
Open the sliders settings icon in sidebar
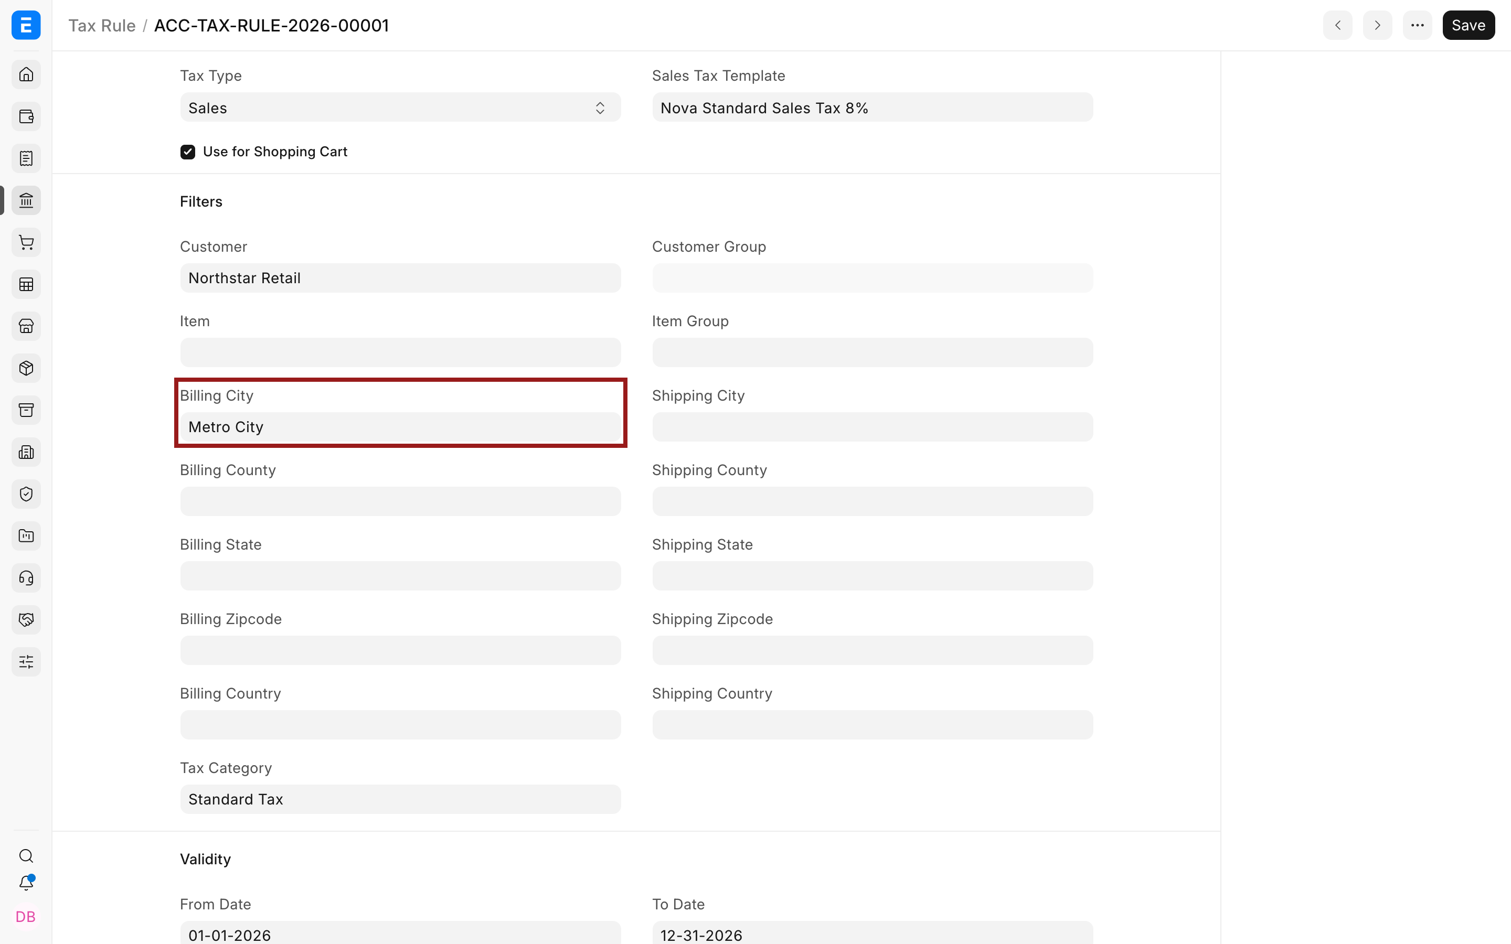click(x=26, y=662)
